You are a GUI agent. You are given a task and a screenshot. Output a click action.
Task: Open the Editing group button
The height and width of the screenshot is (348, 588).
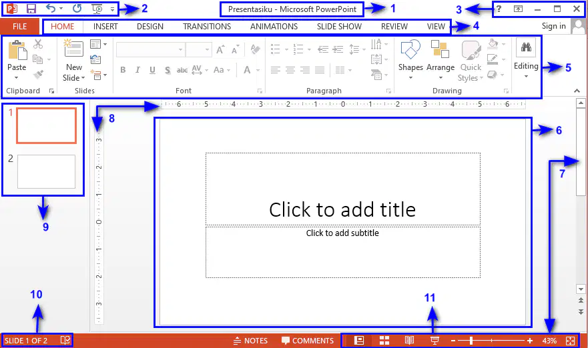coord(526,59)
